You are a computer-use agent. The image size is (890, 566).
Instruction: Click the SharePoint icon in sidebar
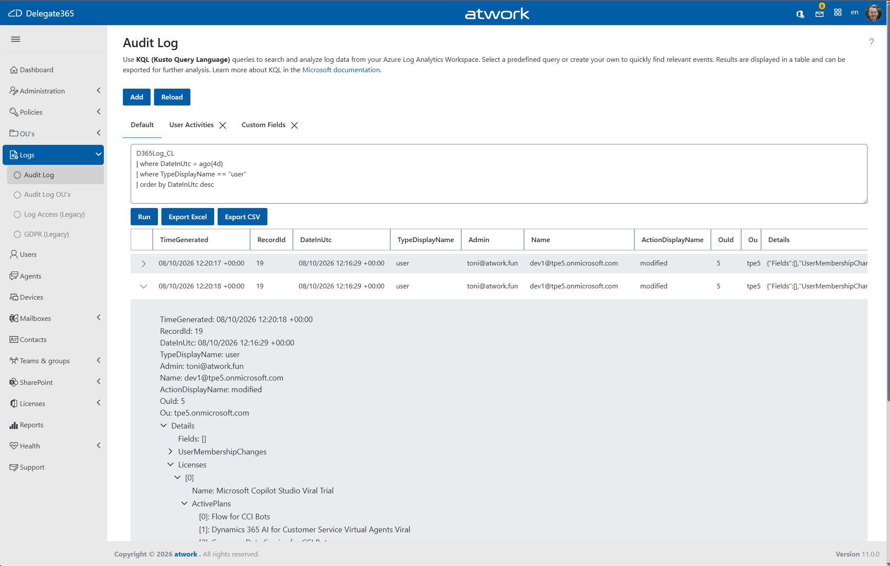pyautogui.click(x=14, y=382)
